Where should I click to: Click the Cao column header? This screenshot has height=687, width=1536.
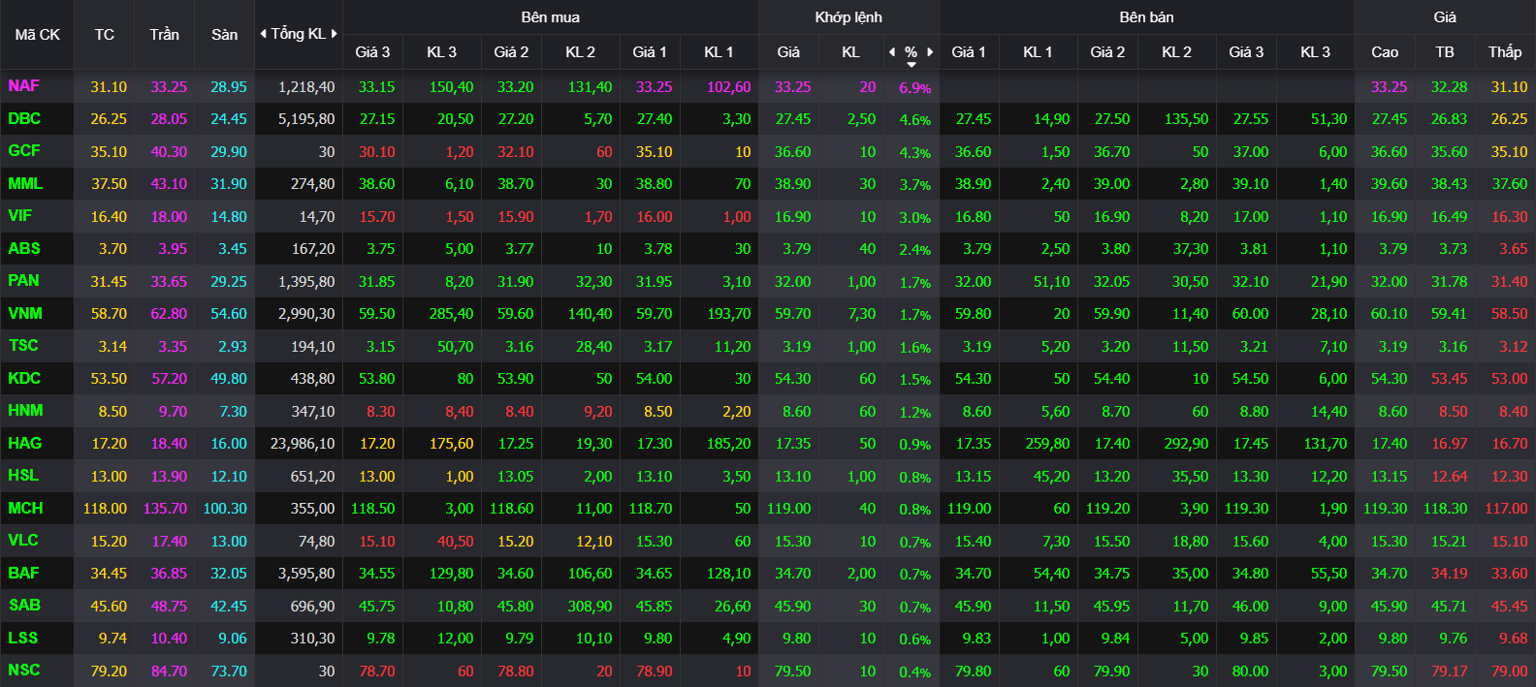pos(1385,52)
